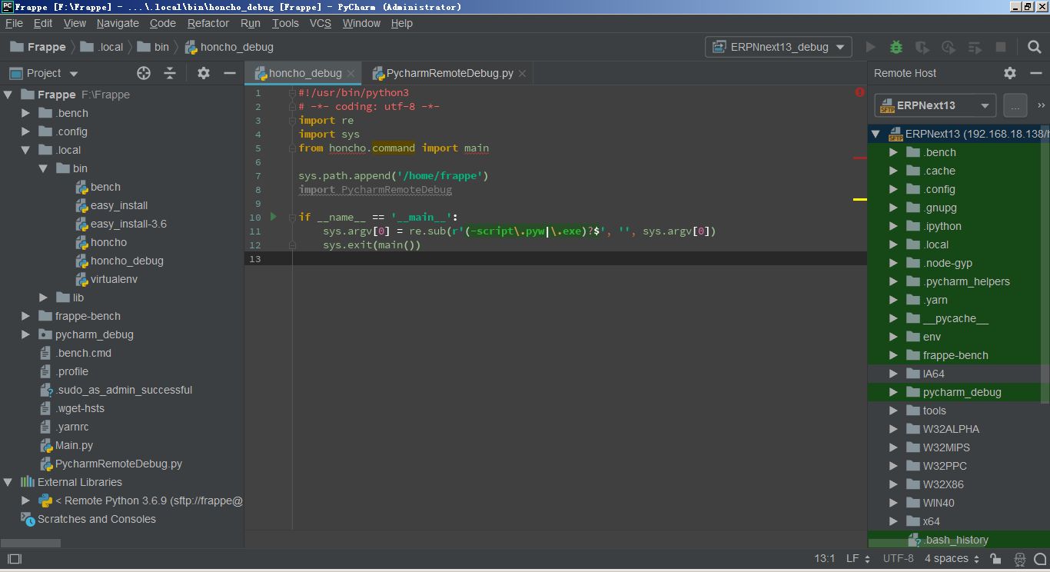Image resolution: width=1050 pixels, height=572 pixels.
Task: Open the VCS menu
Action: point(321,23)
